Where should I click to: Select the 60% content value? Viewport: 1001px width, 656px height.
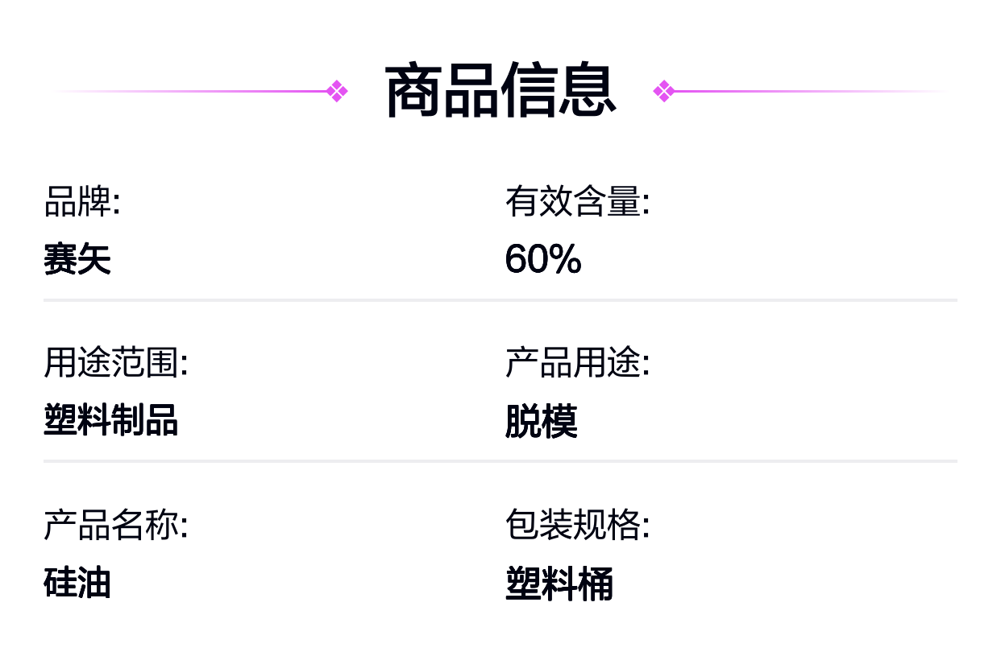[543, 259]
